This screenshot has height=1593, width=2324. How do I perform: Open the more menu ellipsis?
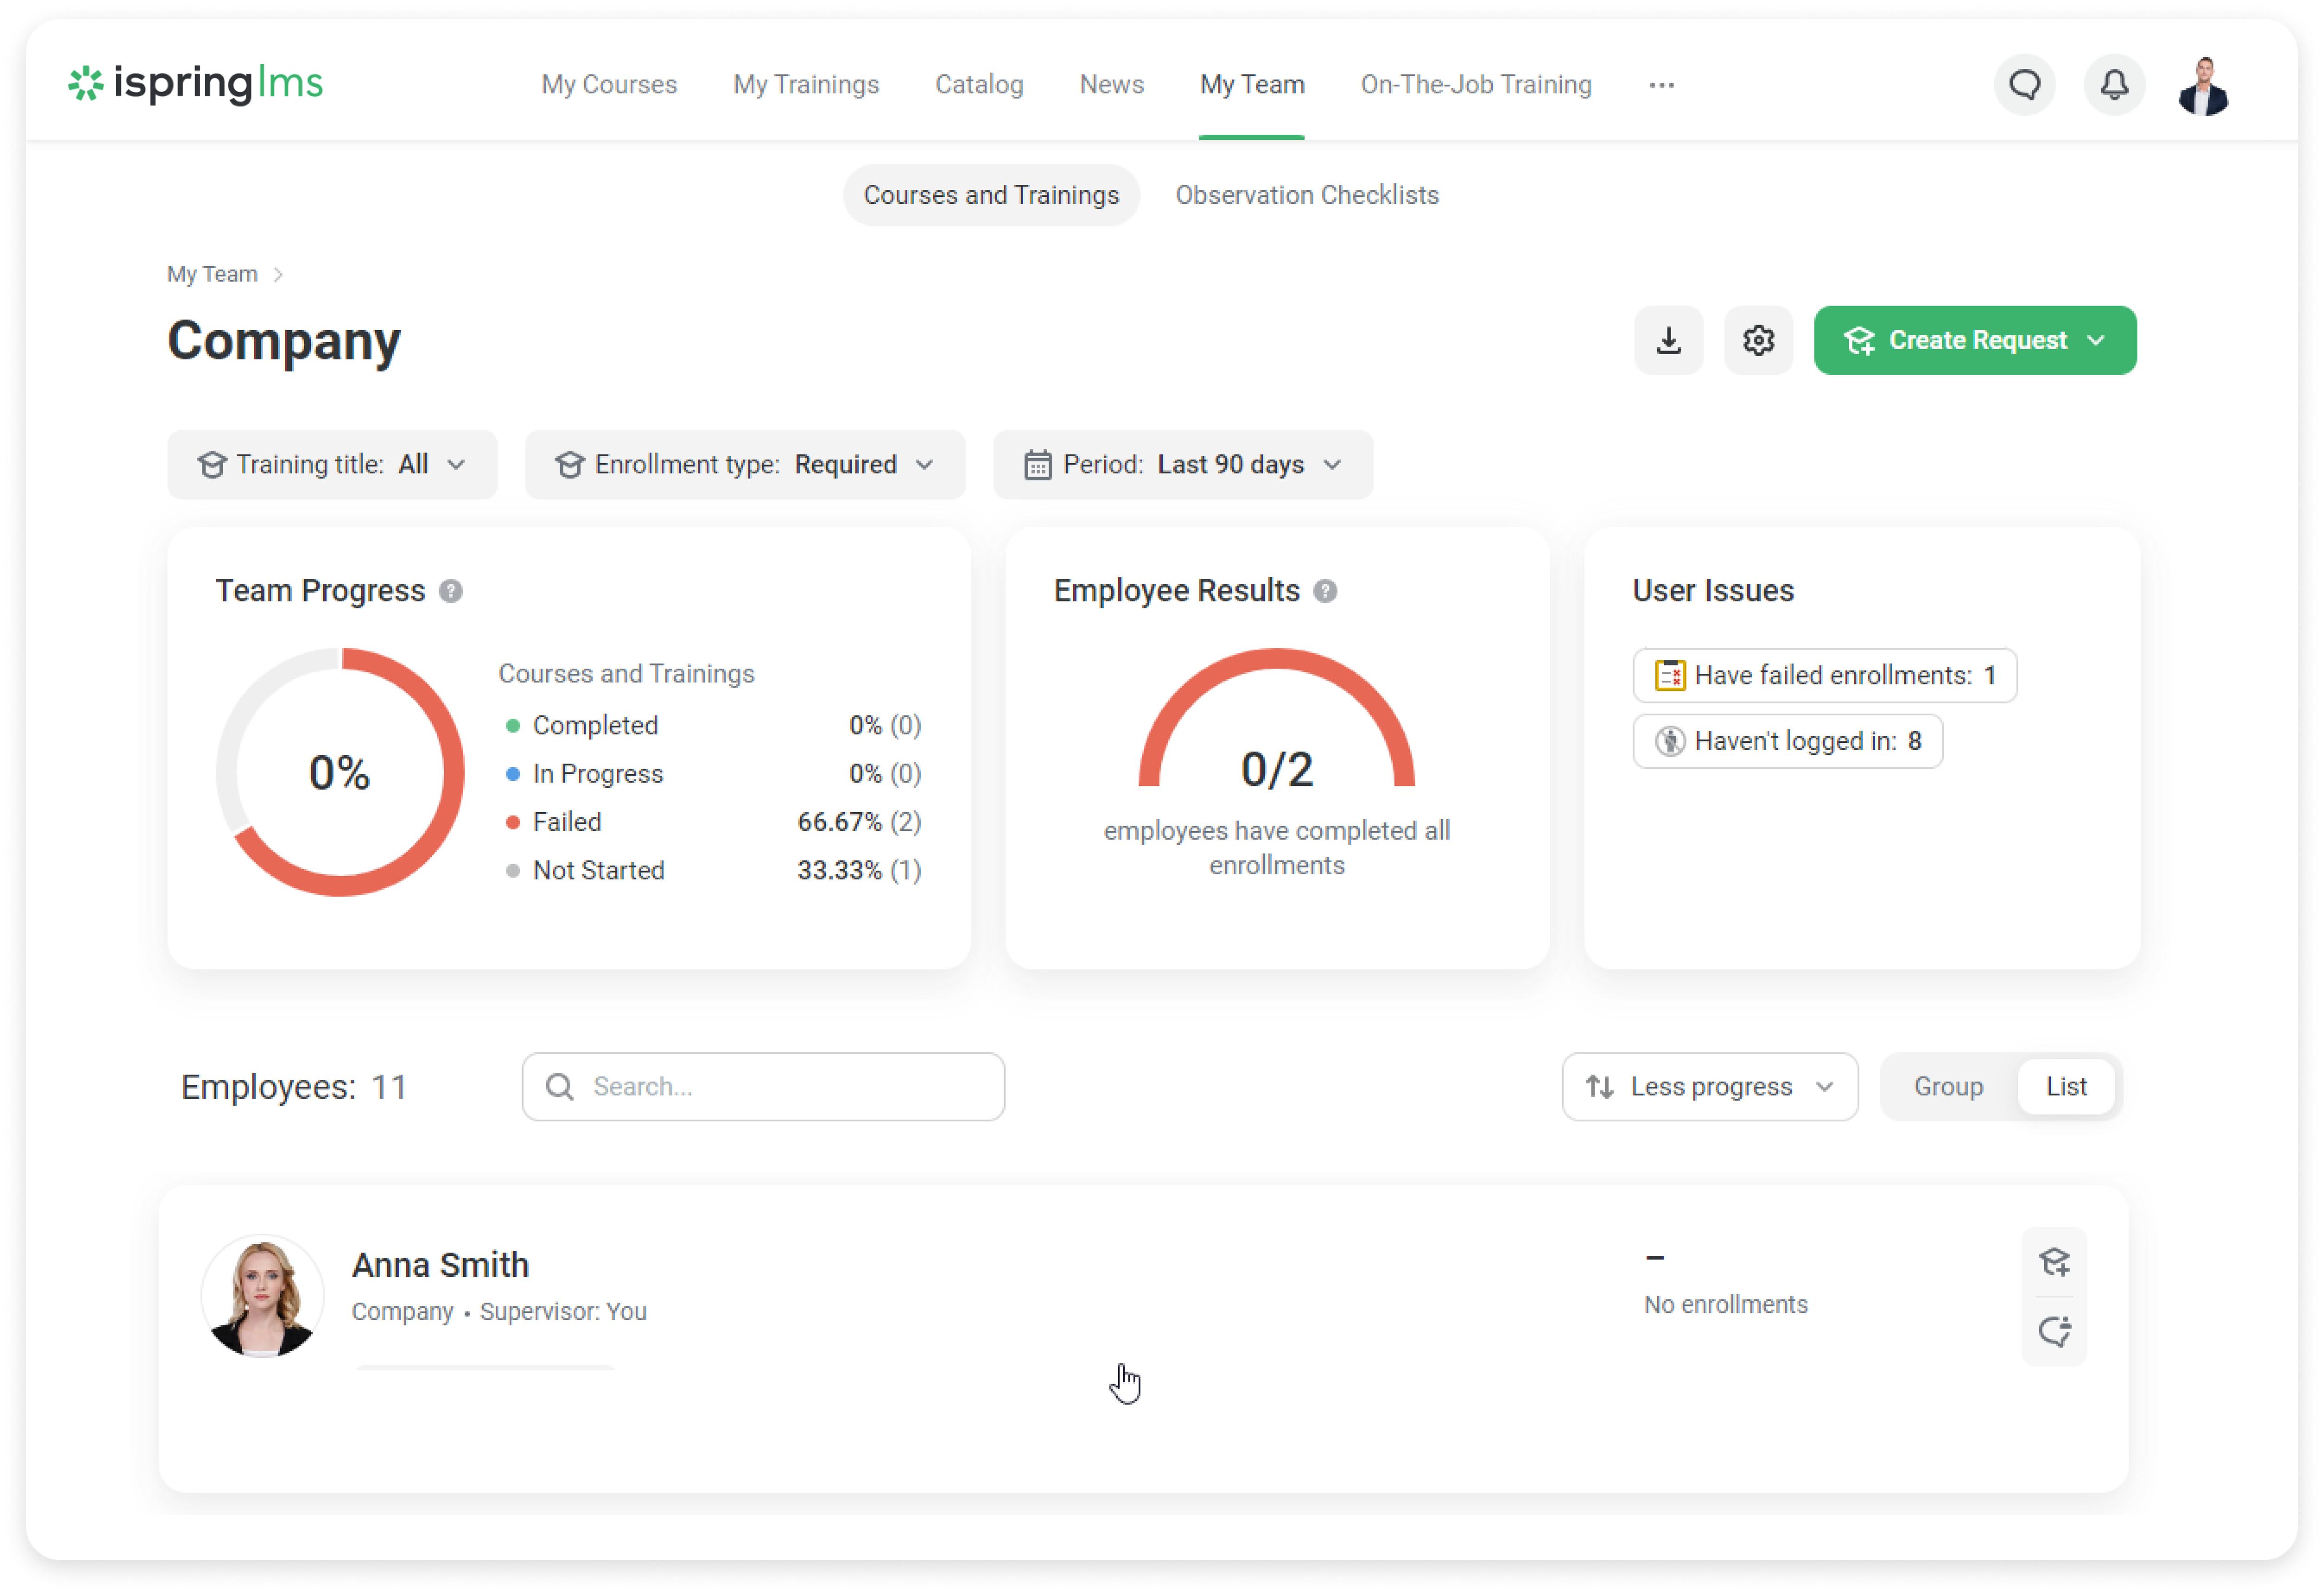(1662, 86)
